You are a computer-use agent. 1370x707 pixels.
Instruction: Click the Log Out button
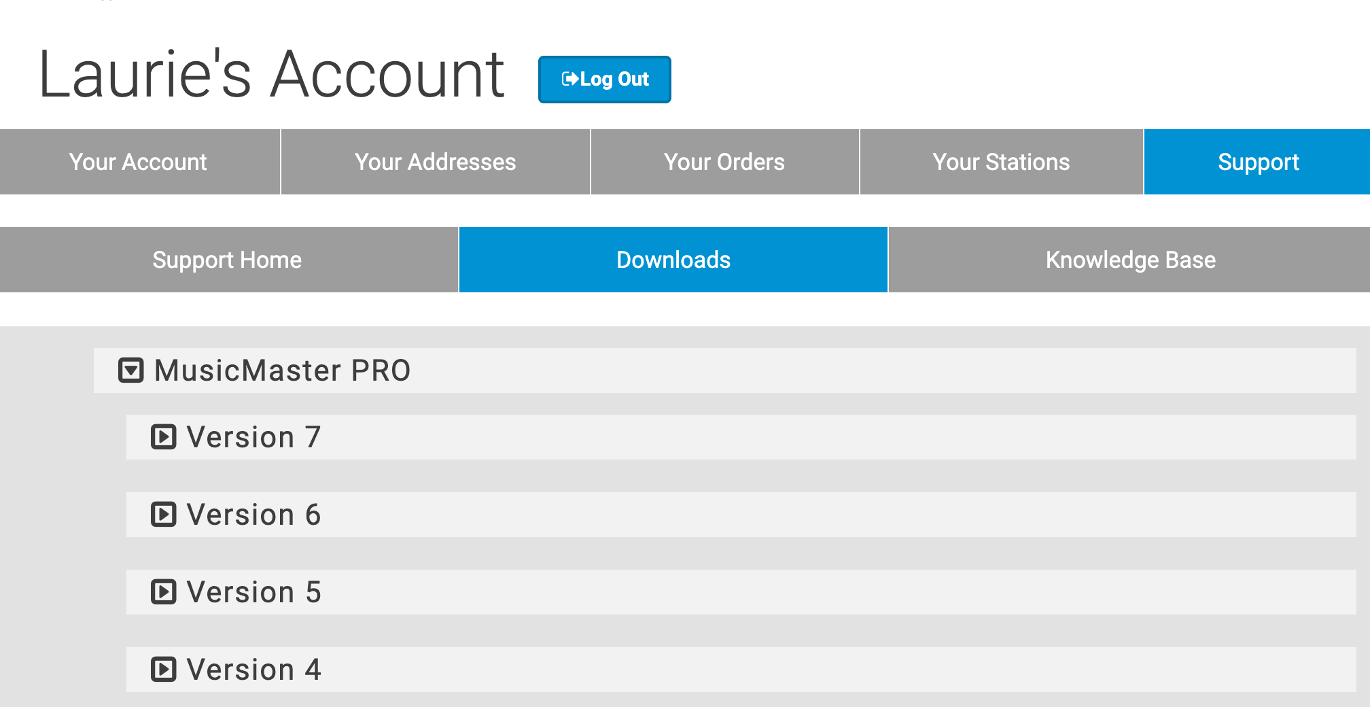pyautogui.click(x=604, y=80)
